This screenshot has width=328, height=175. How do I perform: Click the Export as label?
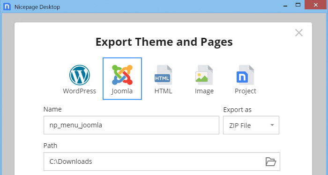tap(237, 110)
